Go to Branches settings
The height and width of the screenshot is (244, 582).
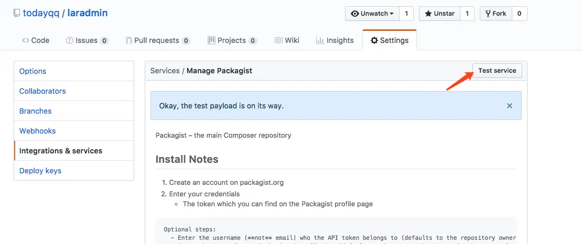tap(35, 111)
